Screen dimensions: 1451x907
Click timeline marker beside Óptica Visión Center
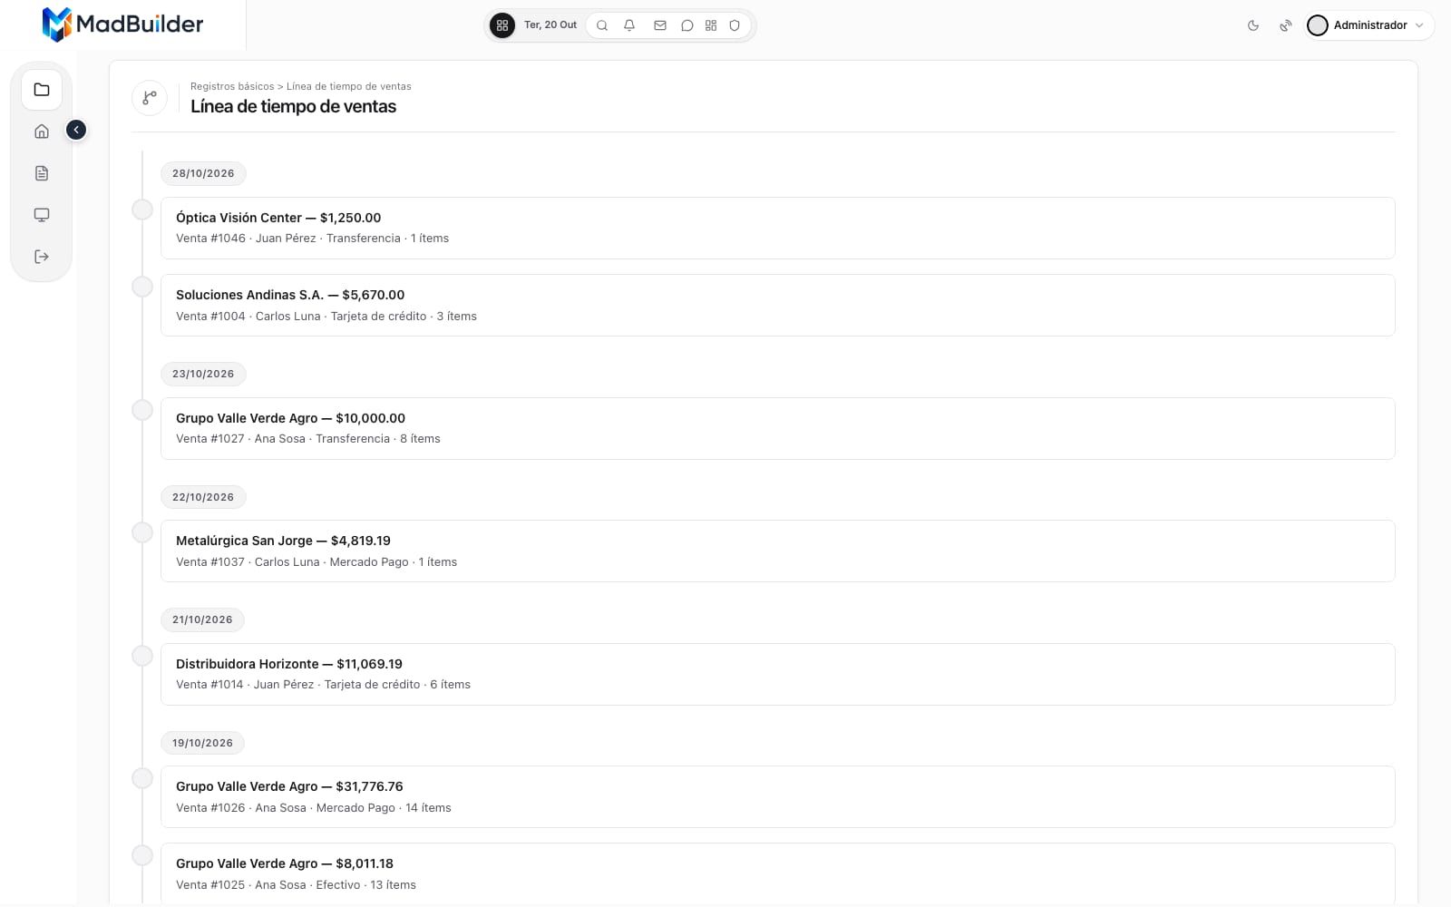click(x=142, y=210)
